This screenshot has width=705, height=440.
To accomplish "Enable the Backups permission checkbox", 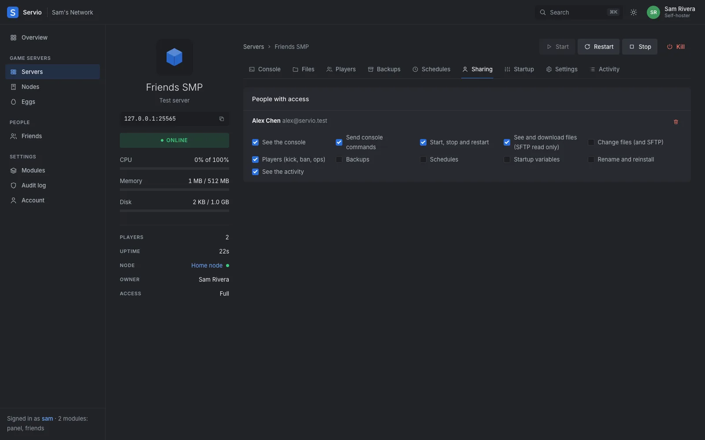I will 339,159.
